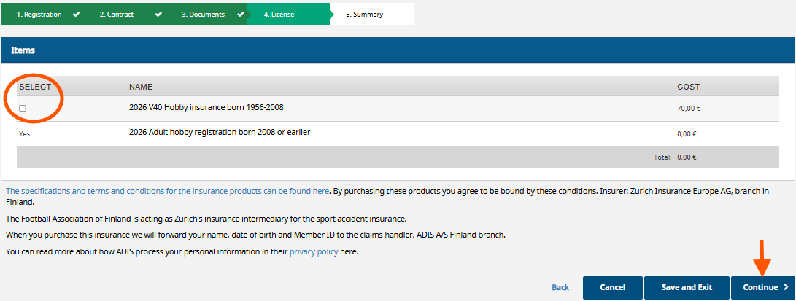Click the Registration step checkmark icon
This screenshot has width=796, height=301.
pyautogui.click(x=76, y=14)
